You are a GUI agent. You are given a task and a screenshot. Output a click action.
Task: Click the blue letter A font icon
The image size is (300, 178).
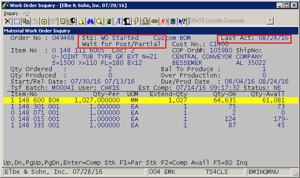[x=118, y=21]
